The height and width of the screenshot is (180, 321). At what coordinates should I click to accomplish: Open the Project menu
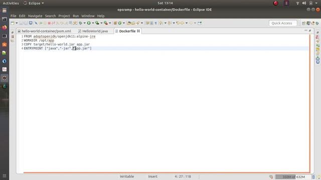tap(64, 16)
